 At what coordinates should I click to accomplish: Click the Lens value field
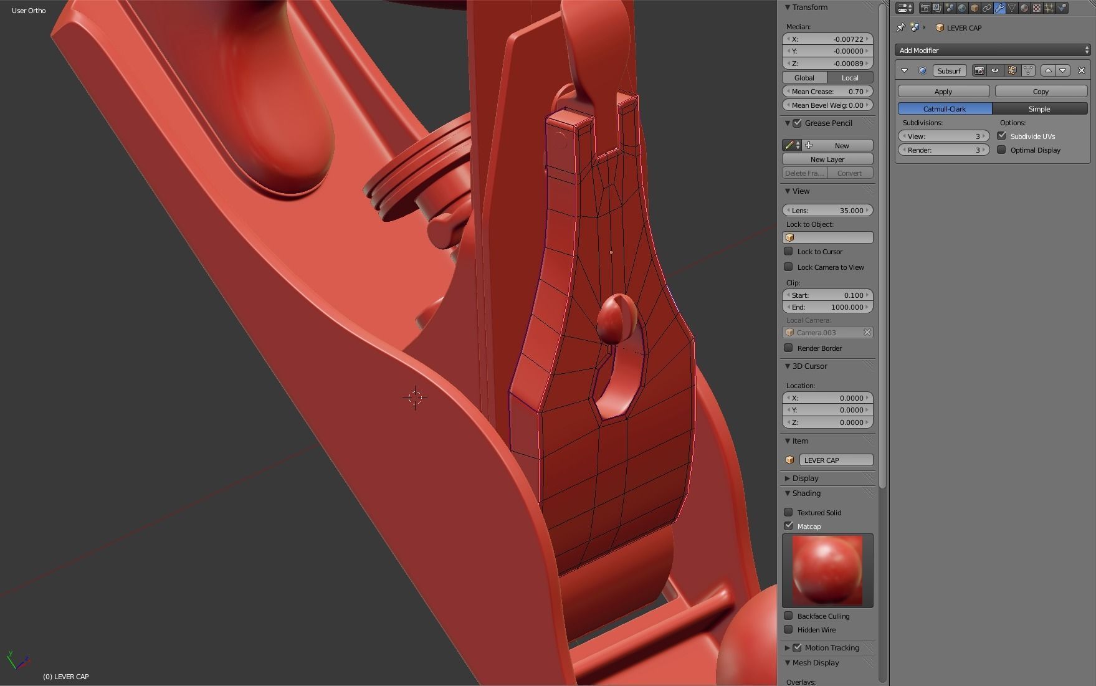(827, 211)
